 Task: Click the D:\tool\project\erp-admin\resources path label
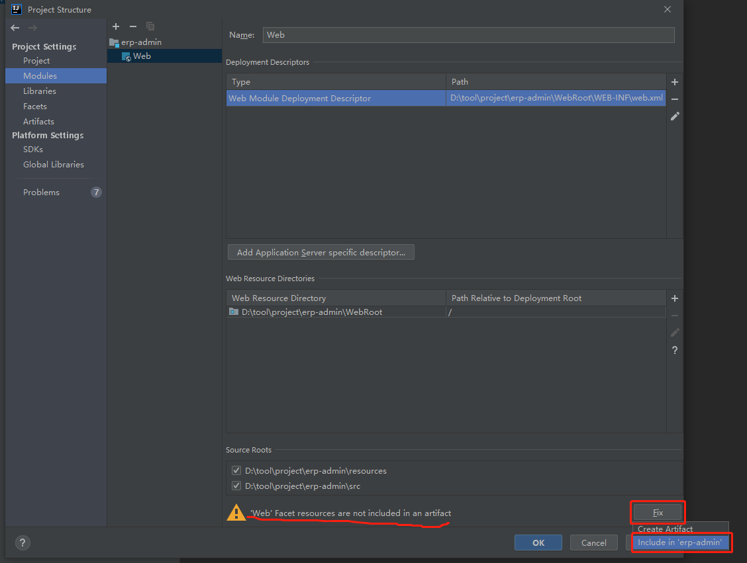pyautogui.click(x=316, y=470)
